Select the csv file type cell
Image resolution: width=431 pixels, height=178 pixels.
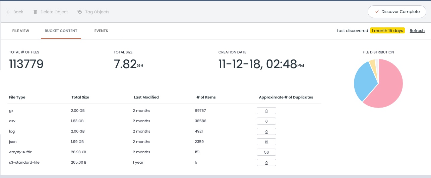pyautogui.click(x=12, y=121)
